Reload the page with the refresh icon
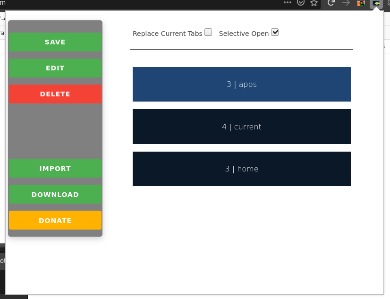Screen dimensions: 390x299 pyautogui.click(x=331, y=3)
